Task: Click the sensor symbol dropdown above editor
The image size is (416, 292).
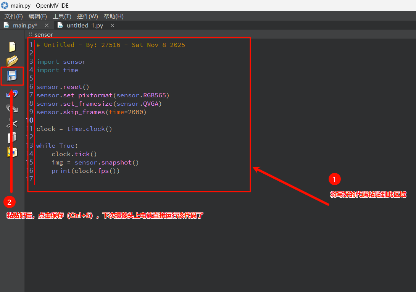Action: click(x=44, y=35)
